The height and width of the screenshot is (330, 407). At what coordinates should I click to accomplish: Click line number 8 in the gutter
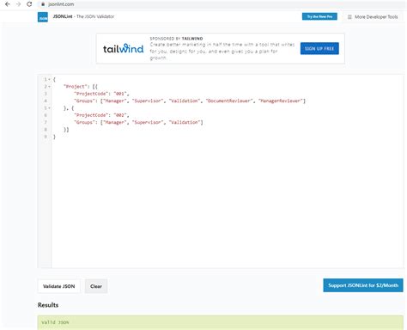(x=46, y=130)
